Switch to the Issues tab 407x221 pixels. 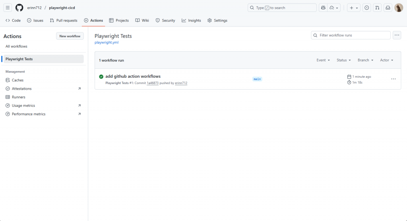pyautogui.click(x=35, y=21)
